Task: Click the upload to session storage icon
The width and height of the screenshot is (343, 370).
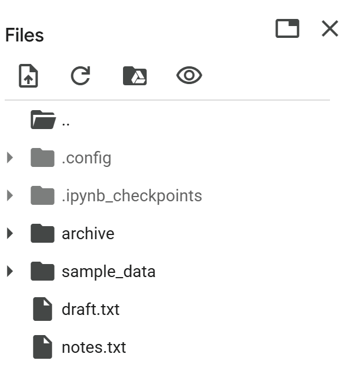Action: (28, 76)
